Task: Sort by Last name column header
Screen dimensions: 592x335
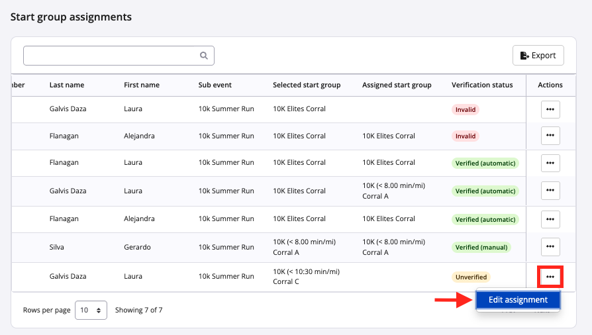Action: pos(67,85)
